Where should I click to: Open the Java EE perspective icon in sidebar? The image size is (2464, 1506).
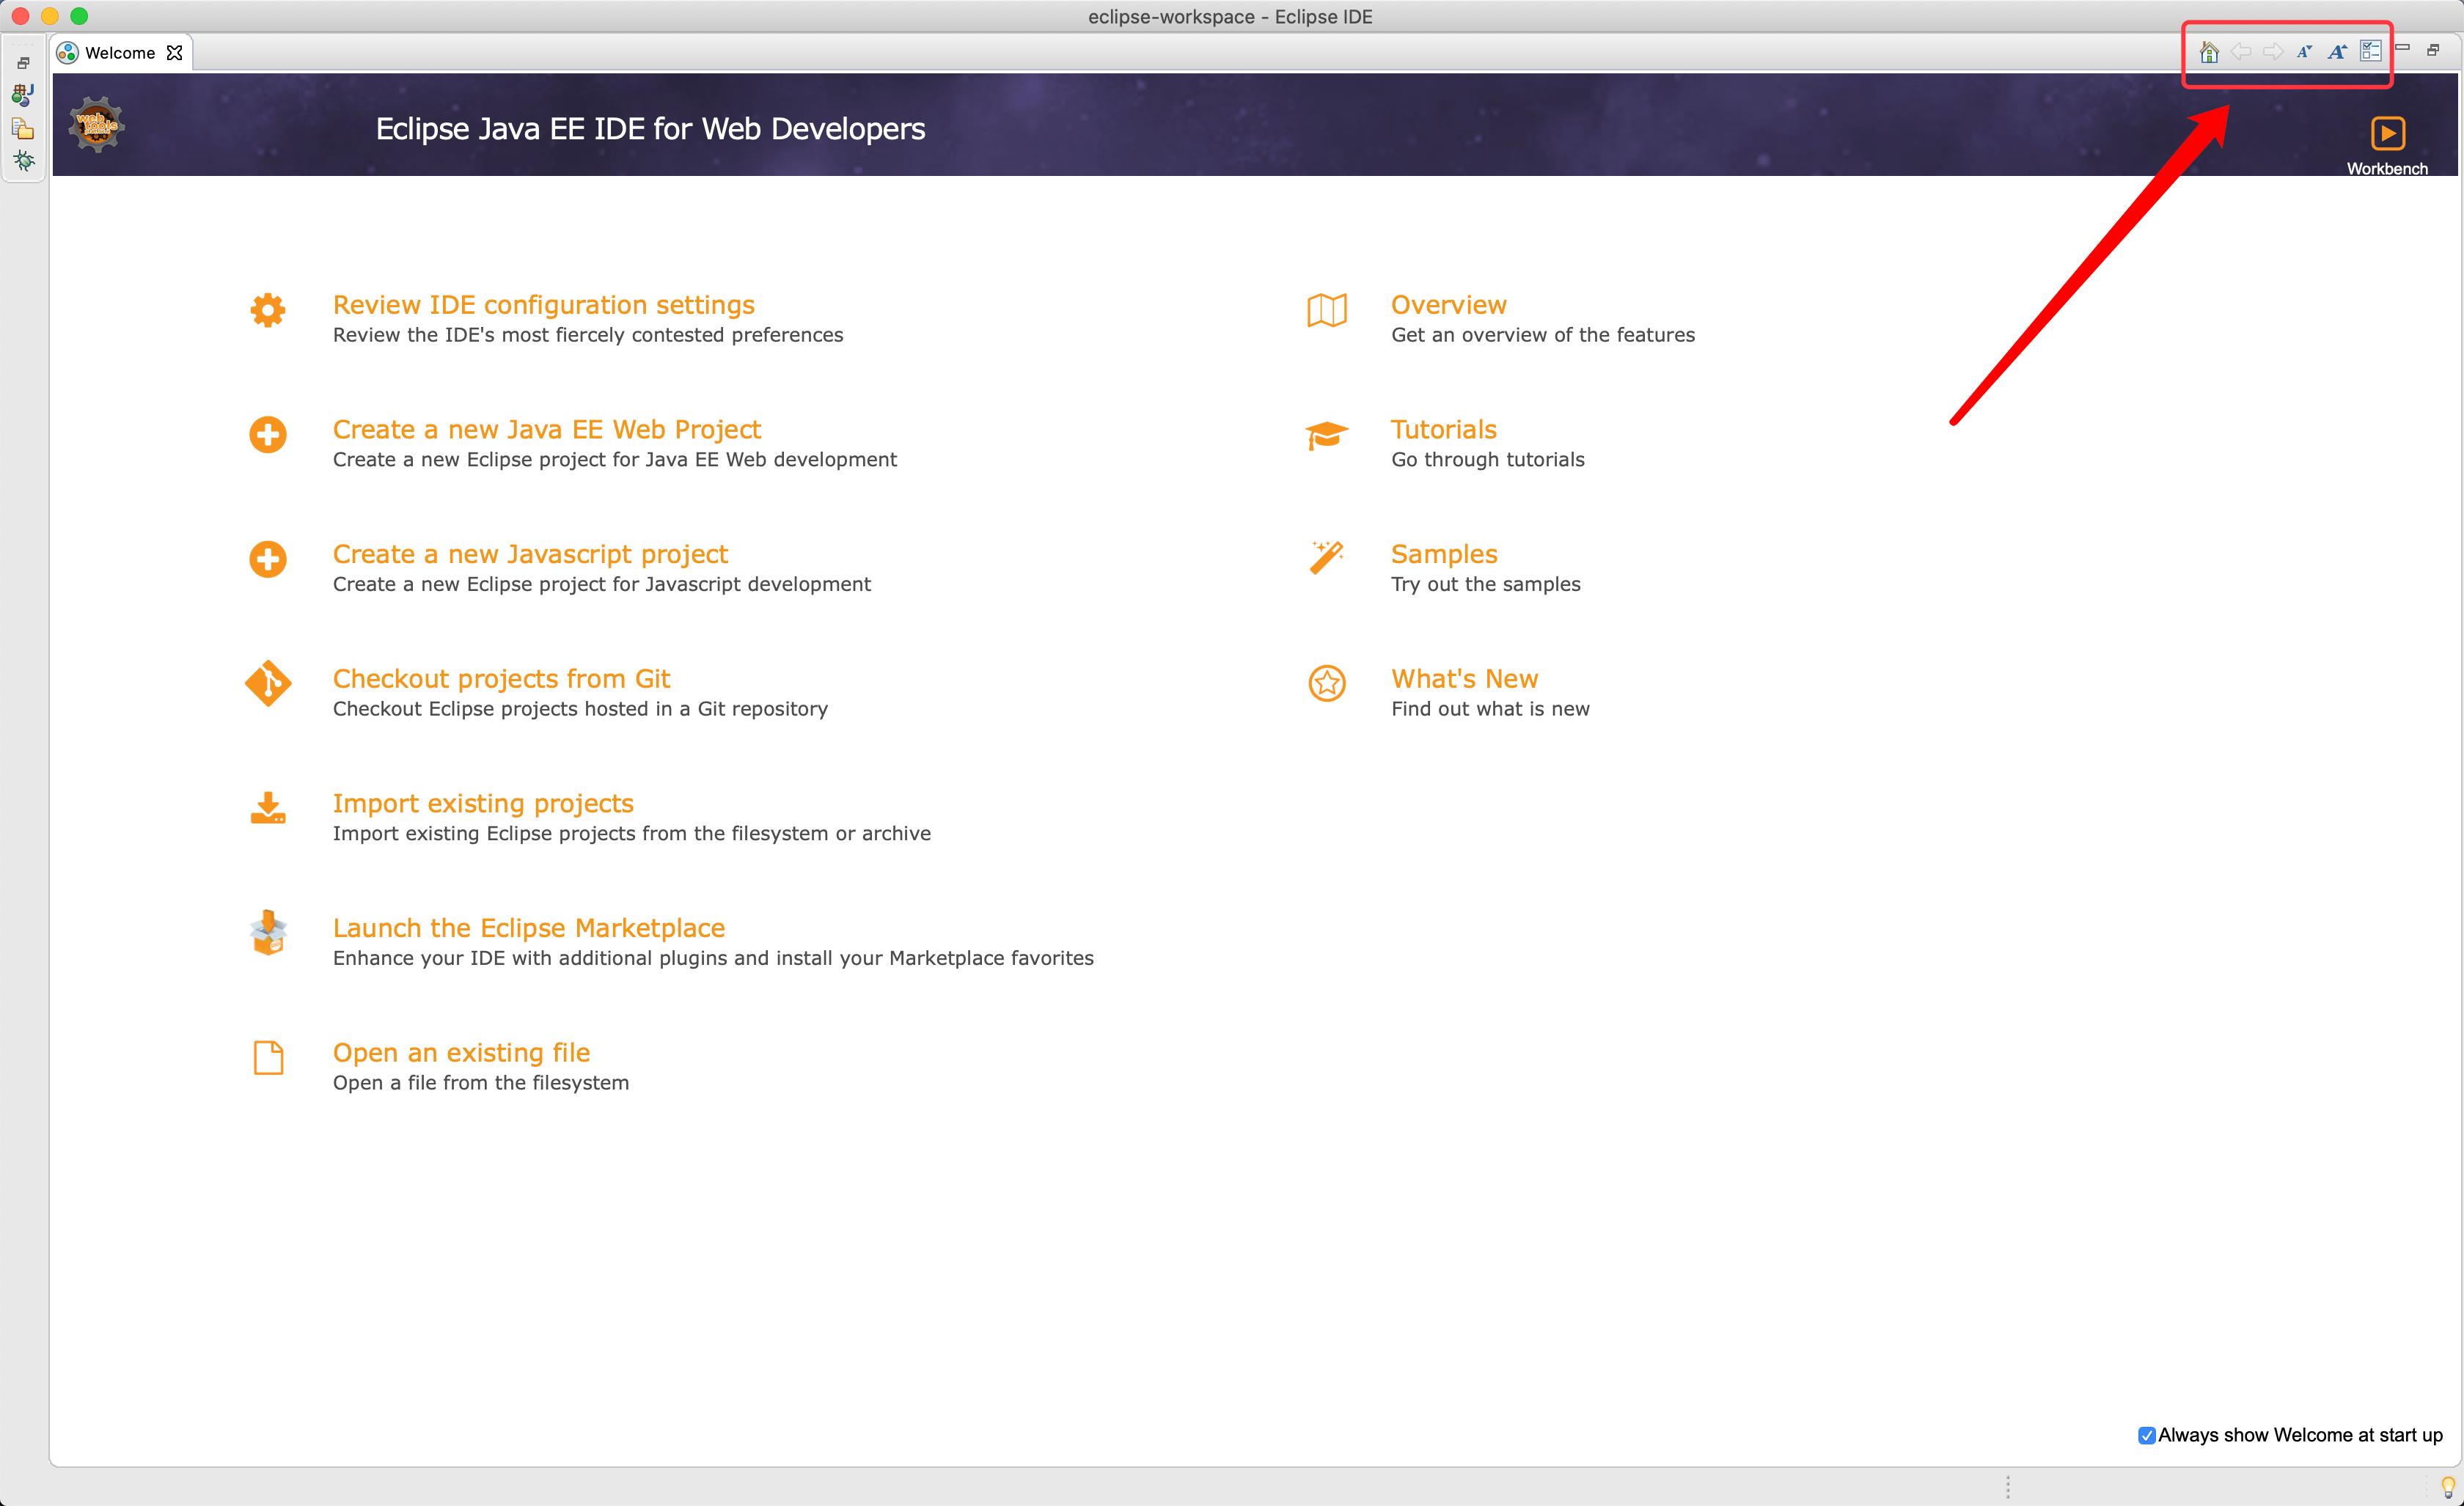point(23,95)
